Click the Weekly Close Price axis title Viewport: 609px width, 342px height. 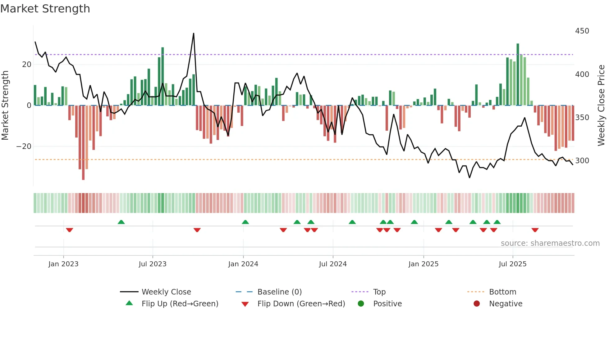(601, 106)
